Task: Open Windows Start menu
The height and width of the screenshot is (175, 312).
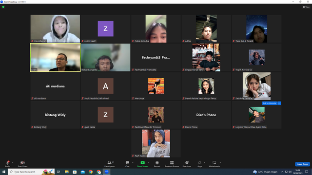Action: pos(4,172)
